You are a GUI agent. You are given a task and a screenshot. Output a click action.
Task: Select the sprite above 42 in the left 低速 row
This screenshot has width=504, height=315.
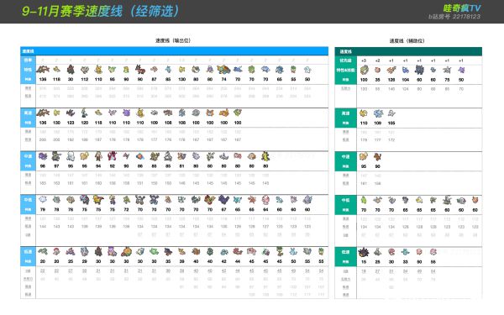(223, 251)
